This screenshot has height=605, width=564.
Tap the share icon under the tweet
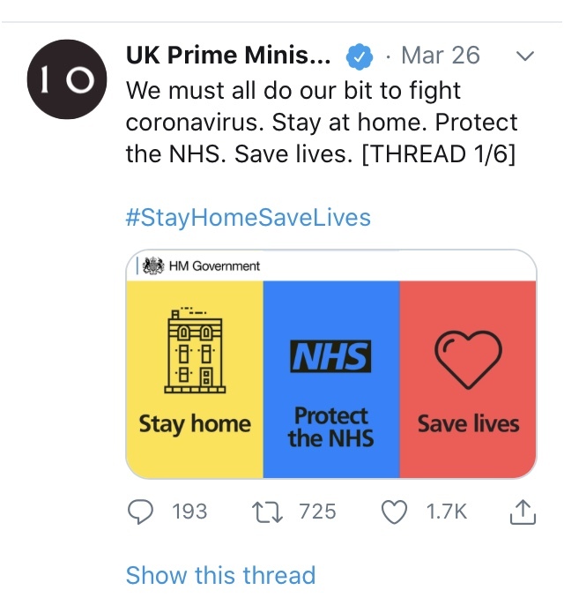tap(523, 511)
